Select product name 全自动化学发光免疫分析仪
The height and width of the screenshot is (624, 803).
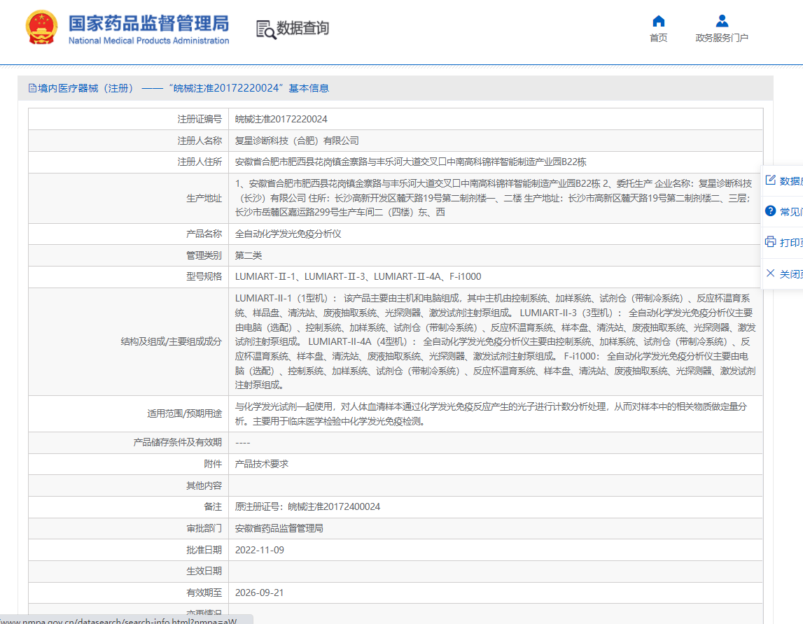pos(288,234)
